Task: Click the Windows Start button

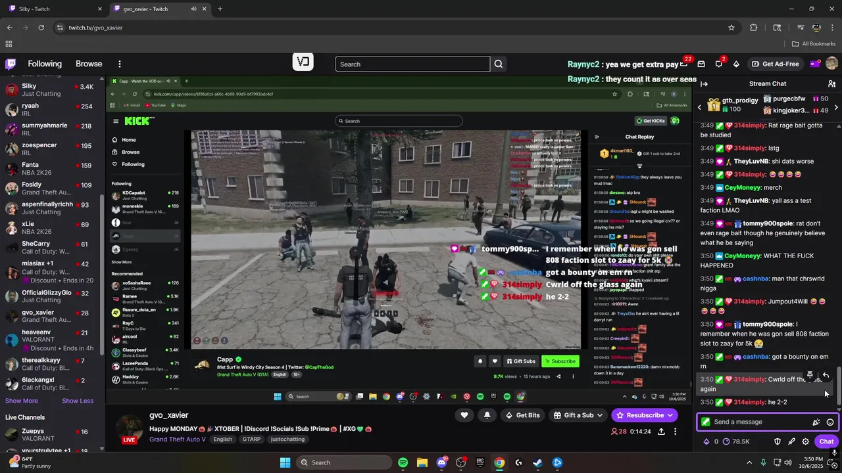Action: pyautogui.click(x=285, y=462)
